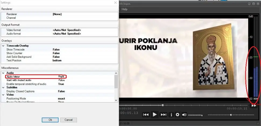Click the fast-forward double arrow button
This screenshot has height=126, width=261.
coord(254,106)
